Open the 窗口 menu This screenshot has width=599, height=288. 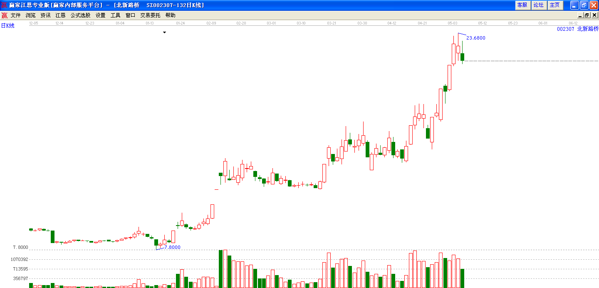[x=130, y=15]
